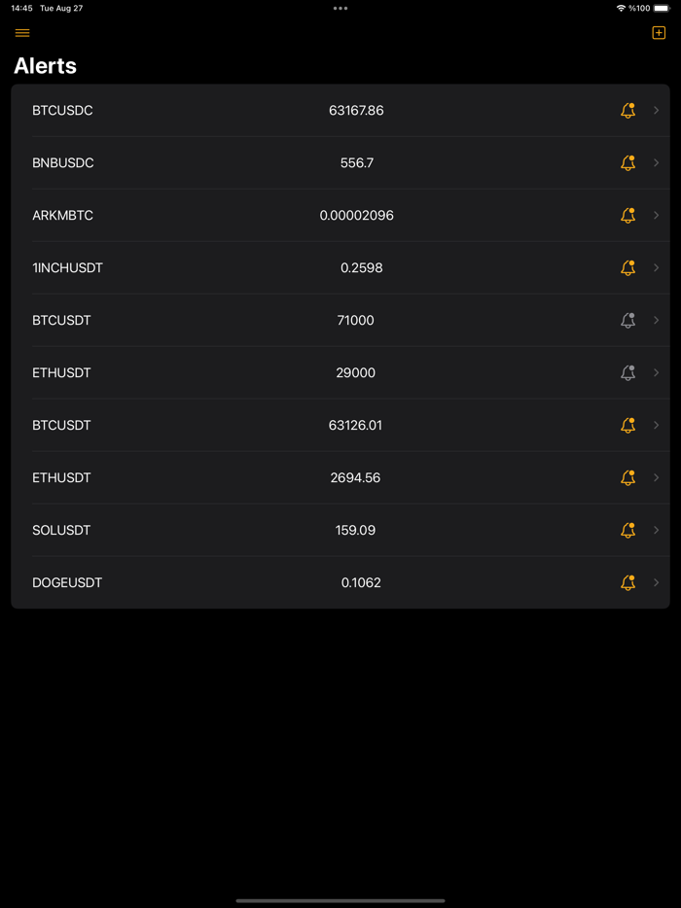The height and width of the screenshot is (908, 681).
Task: Click the bell icon on the ARKMBTC row
Action: (x=627, y=215)
